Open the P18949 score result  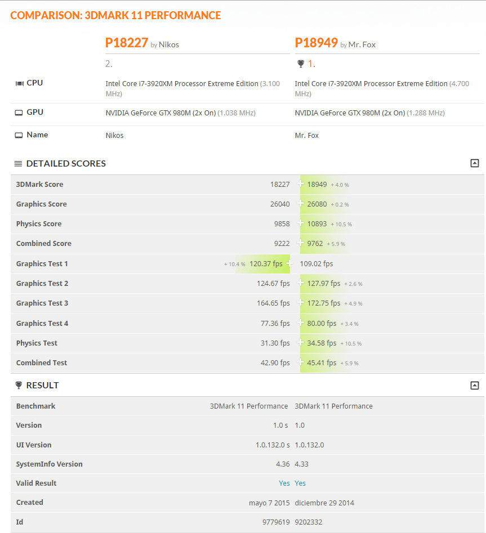point(316,43)
